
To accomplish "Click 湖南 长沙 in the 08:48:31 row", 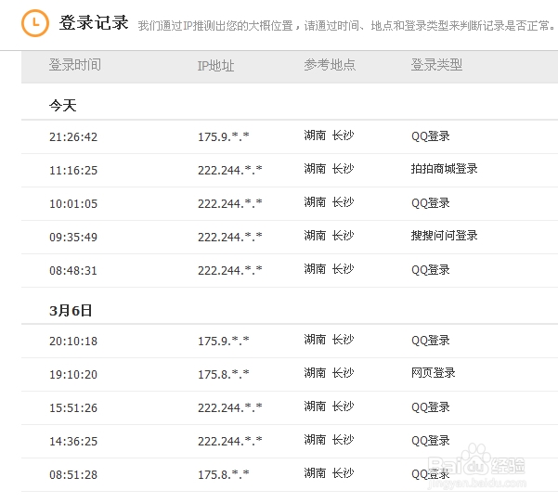I will point(329,269).
